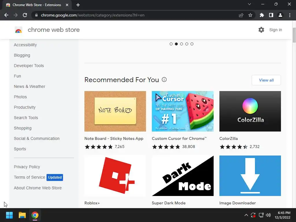
Task: Select the first carousel dot
Action: coord(171,44)
